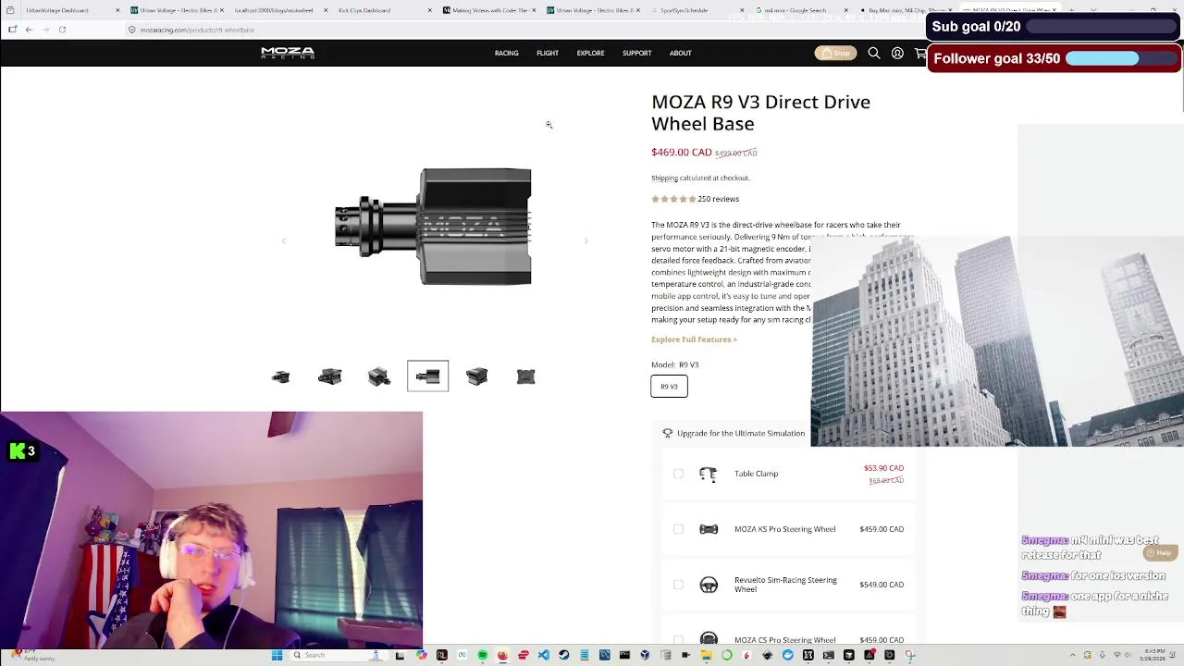Click the 'Upgrade for the Ultimate Simulation' heading

741,433
